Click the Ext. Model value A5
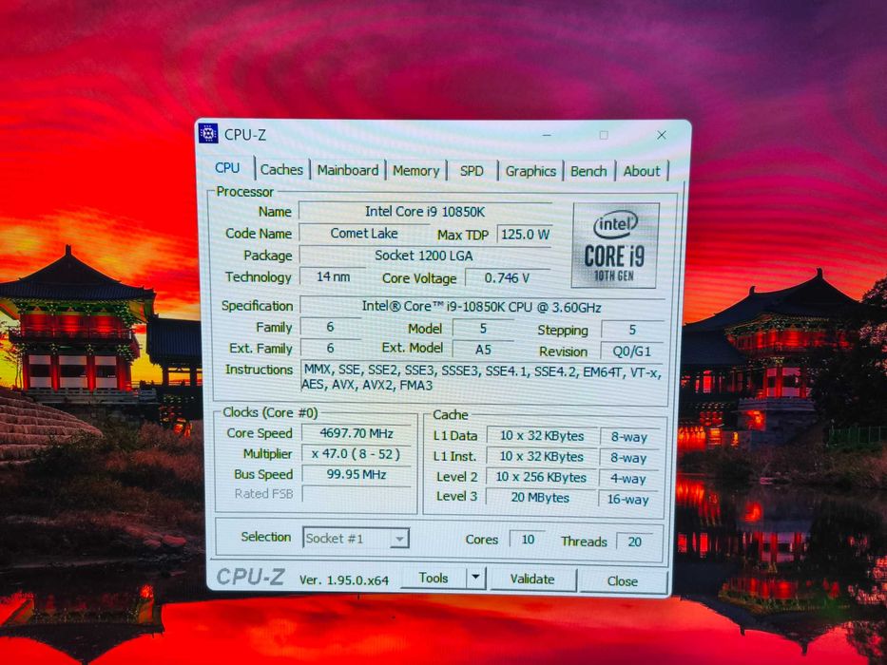This screenshot has width=887, height=665. tap(483, 350)
